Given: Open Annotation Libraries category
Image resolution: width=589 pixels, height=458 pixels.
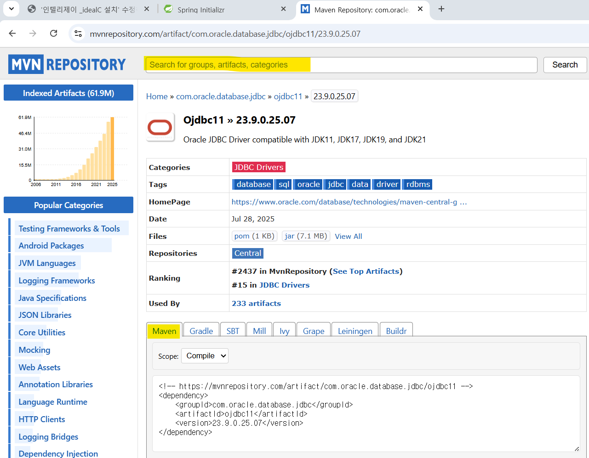Looking at the screenshot, I should [x=56, y=384].
